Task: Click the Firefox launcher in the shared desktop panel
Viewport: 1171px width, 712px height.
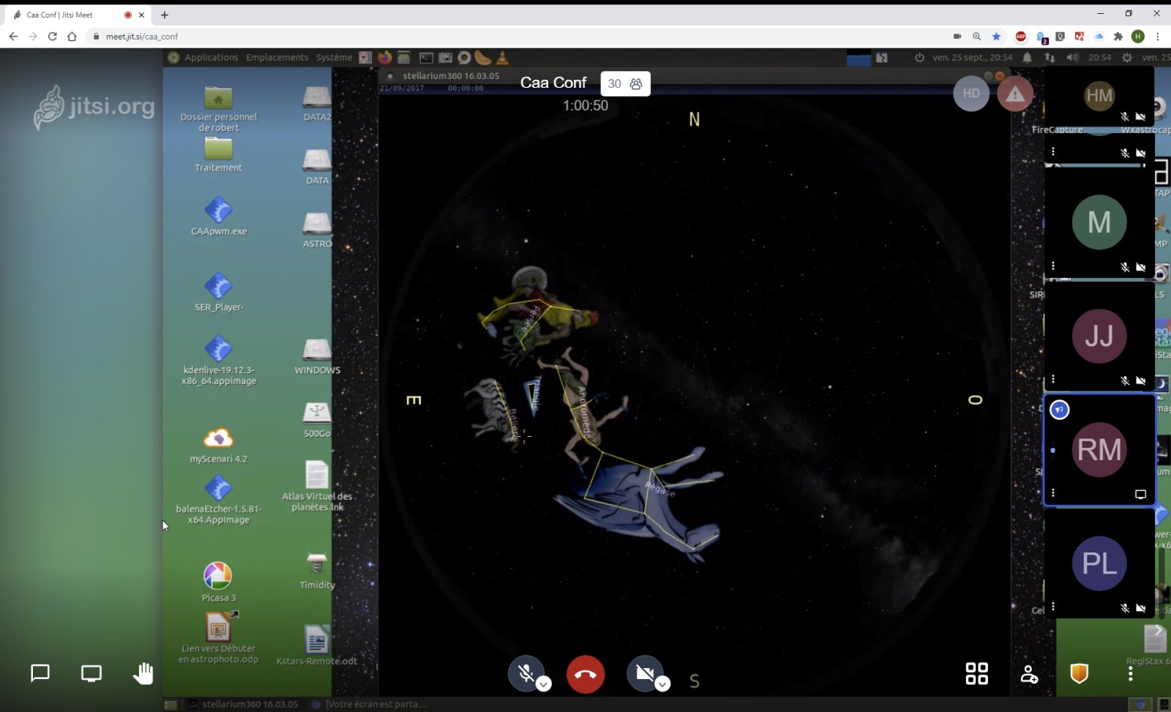Action: (384, 57)
